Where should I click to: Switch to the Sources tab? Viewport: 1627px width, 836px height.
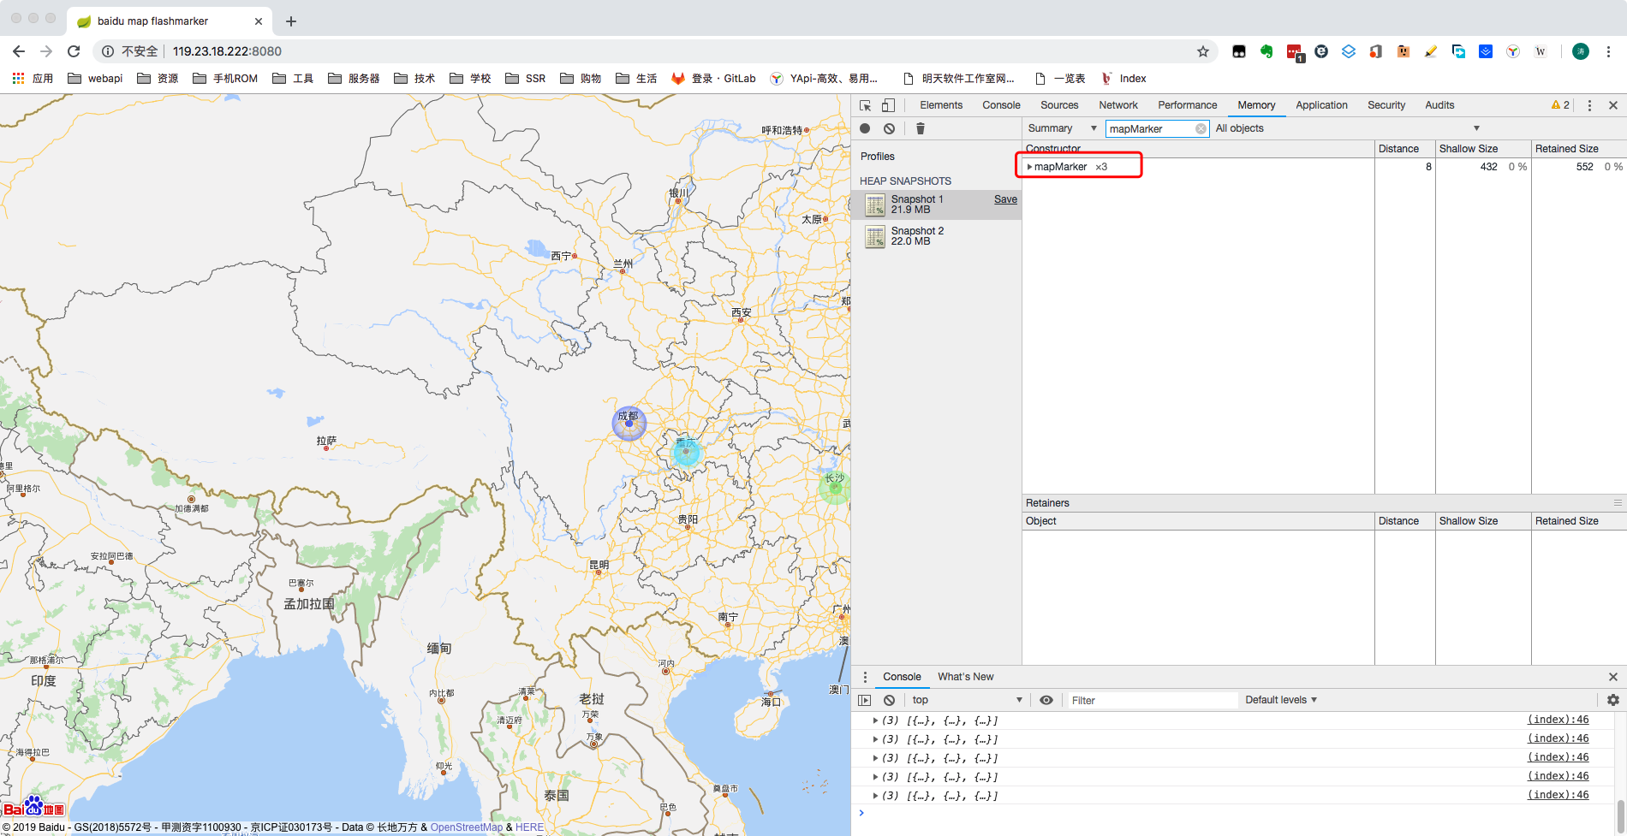coord(1059,105)
